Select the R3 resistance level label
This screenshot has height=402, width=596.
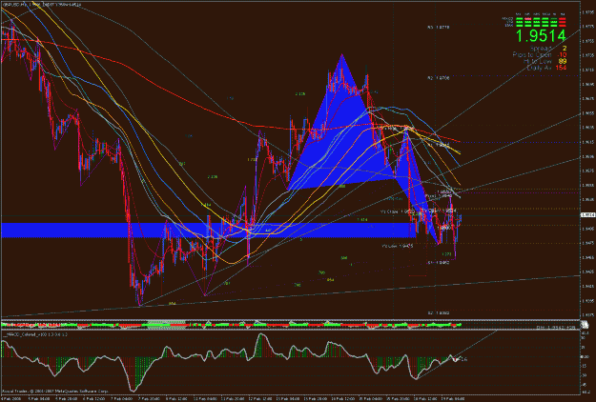coord(439,28)
